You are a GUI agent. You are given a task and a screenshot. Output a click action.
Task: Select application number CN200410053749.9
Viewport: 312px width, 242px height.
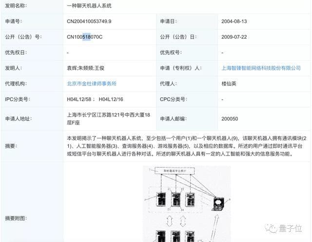[89, 22]
